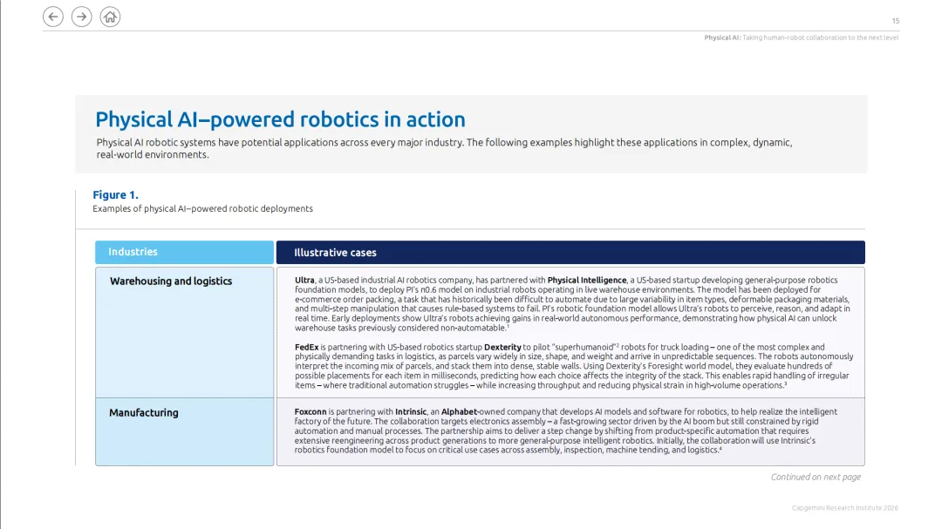The height and width of the screenshot is (529, 942).
Task: Click the 'Figure 1.' label
Action: tap(115, 194)
